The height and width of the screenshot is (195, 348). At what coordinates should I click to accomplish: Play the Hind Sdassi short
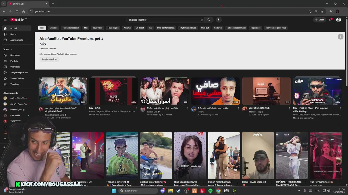click(x=190, y=155)
